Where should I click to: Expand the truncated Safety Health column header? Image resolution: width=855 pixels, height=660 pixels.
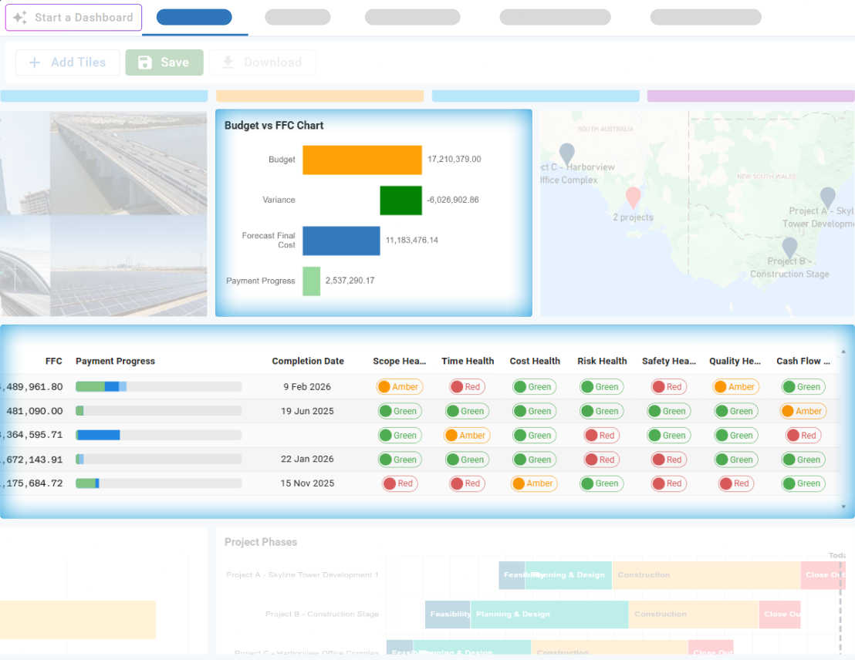tap(668, 361)
